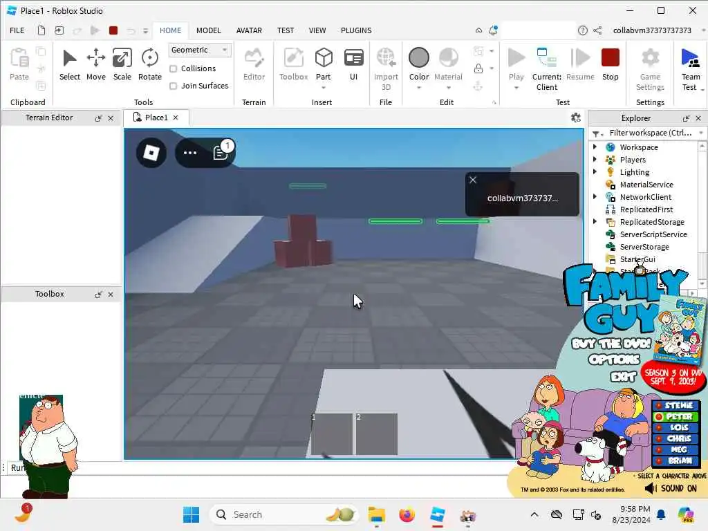Click the Color circle icon

(x=418, y=58)
